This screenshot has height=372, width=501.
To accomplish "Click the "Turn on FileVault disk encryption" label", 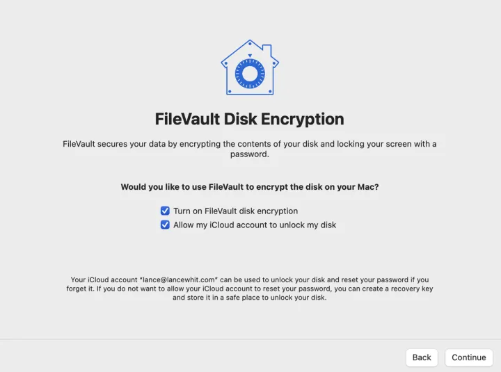I will (x=235, y=211).
